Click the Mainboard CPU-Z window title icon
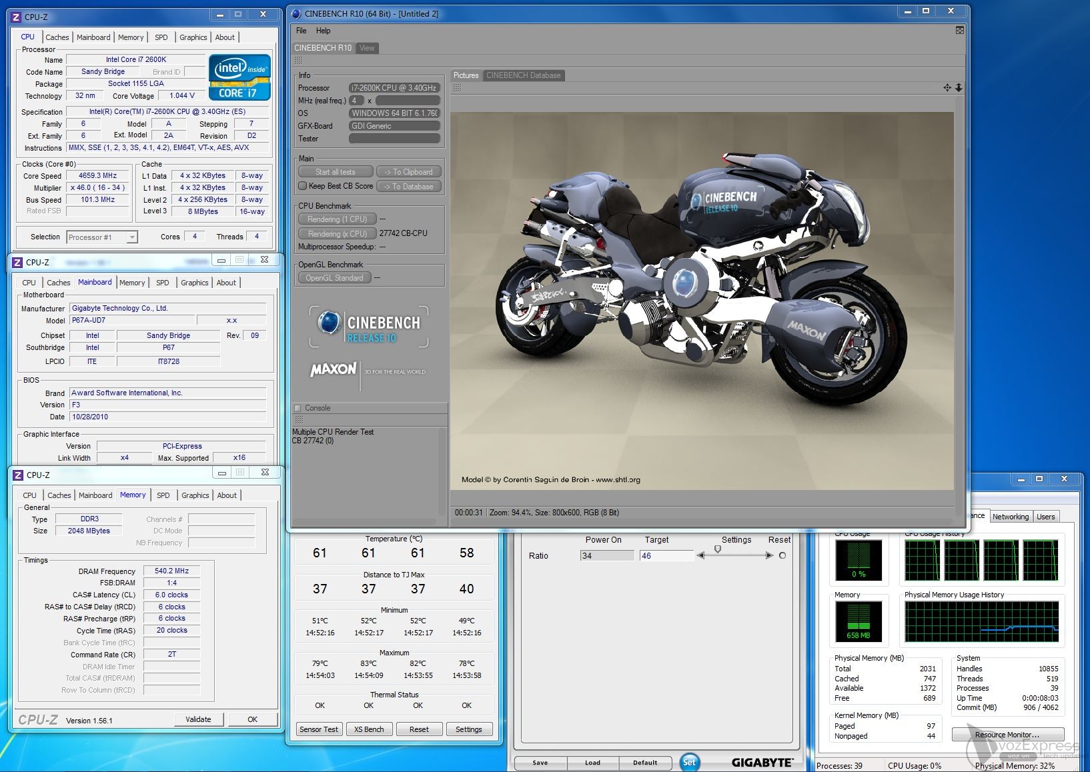1090x772 pixels. click(18, 263)
